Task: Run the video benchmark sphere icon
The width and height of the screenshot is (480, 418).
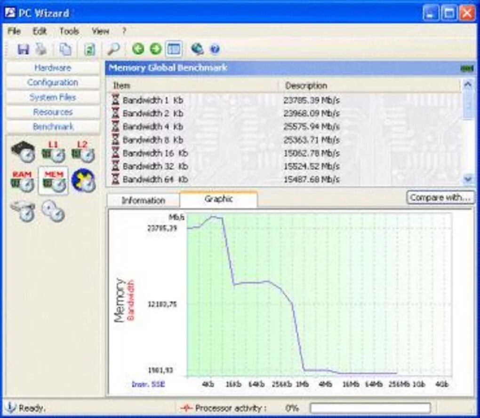Action: coord(83,180)
